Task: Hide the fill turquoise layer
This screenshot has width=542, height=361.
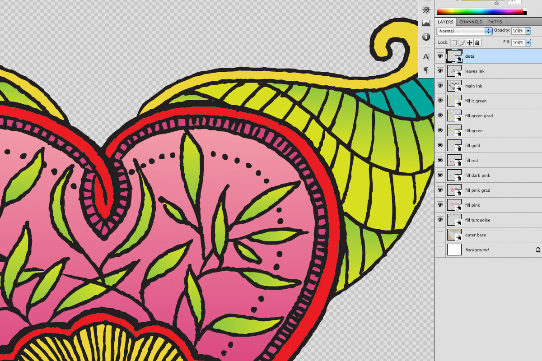Action: 440,220
